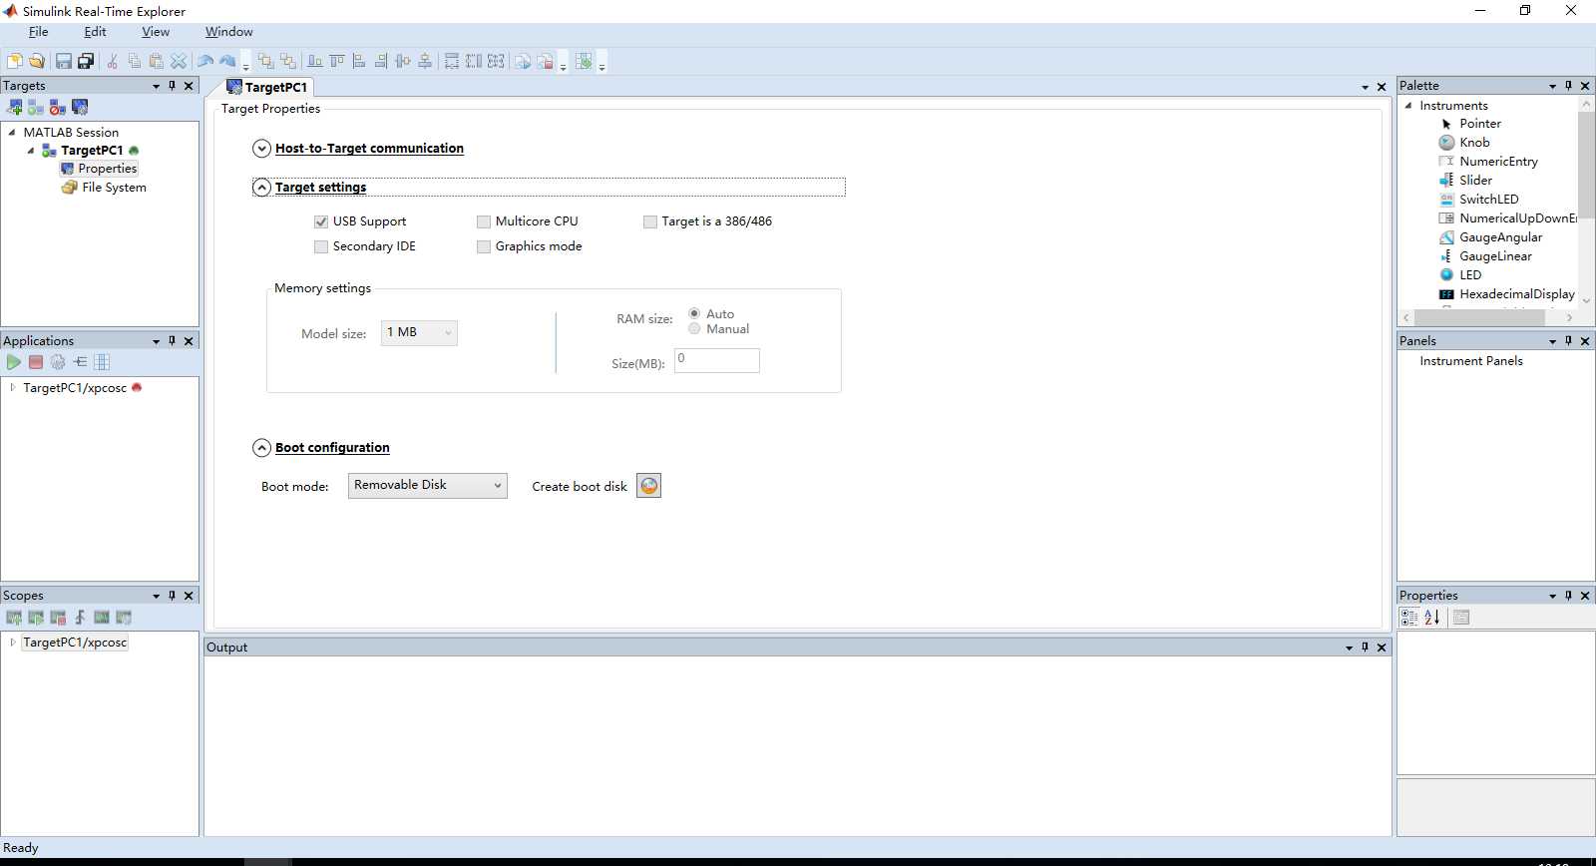1596x866 pixels.
Task: Click the Size(MB) input field
Action: (717, 360)
